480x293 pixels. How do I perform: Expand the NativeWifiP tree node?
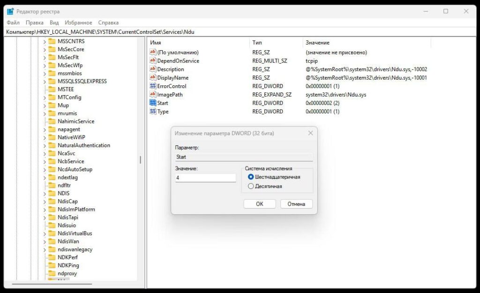(45, 137)
